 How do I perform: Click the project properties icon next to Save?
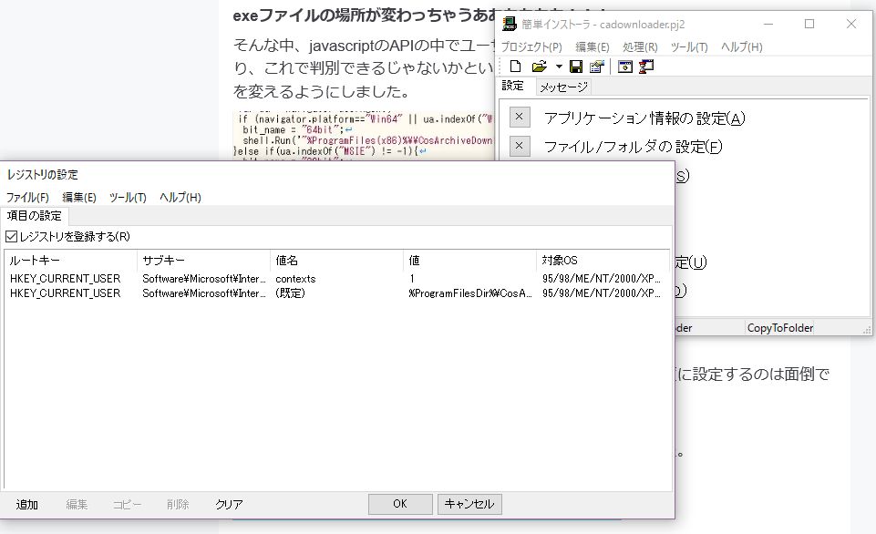click(597, 67)
